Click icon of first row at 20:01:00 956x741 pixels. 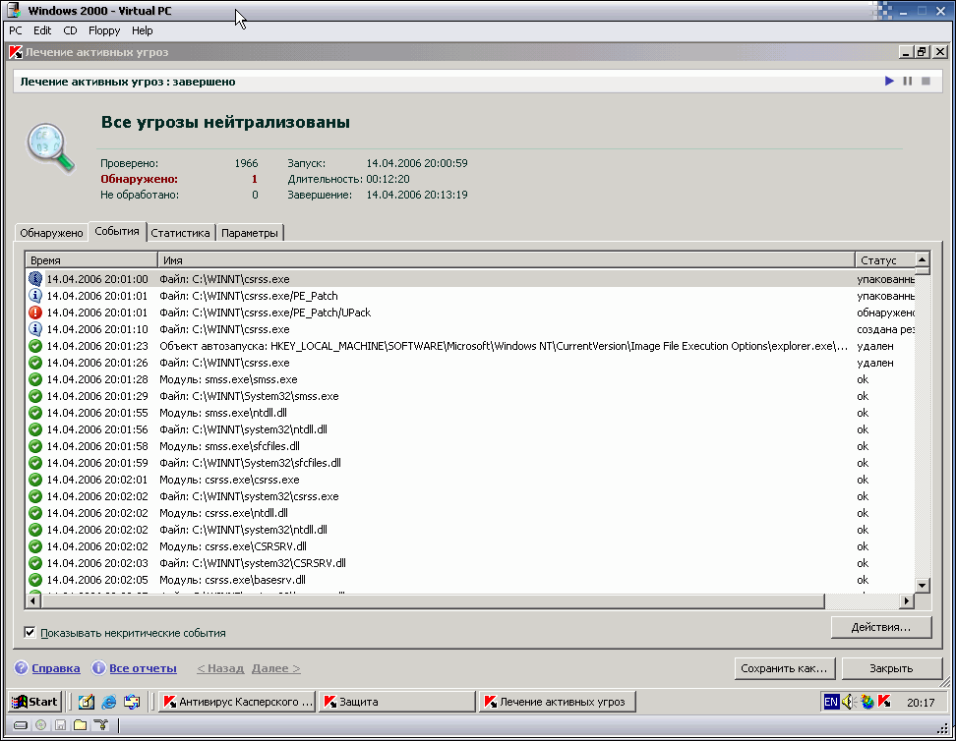pyautogui.click(x=35, y=279)
